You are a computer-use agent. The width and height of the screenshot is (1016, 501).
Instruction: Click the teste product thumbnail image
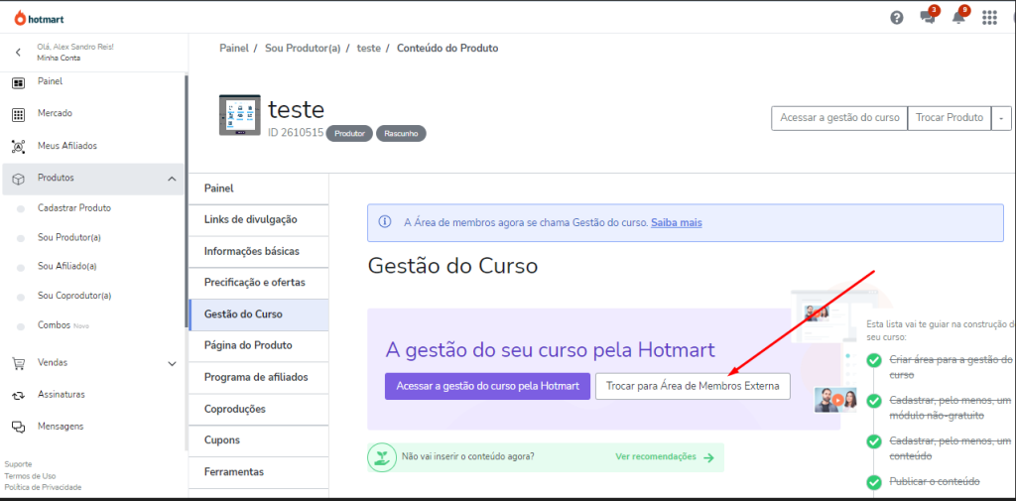(x=240, y=115)
